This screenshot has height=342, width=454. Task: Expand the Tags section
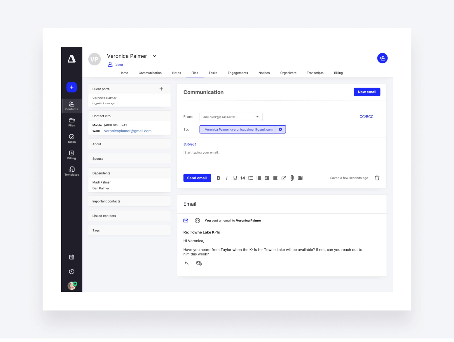[129, 231]
